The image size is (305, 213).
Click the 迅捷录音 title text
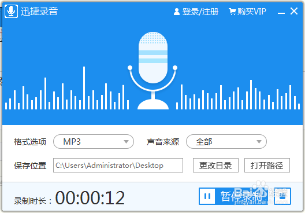coord(39,11)
